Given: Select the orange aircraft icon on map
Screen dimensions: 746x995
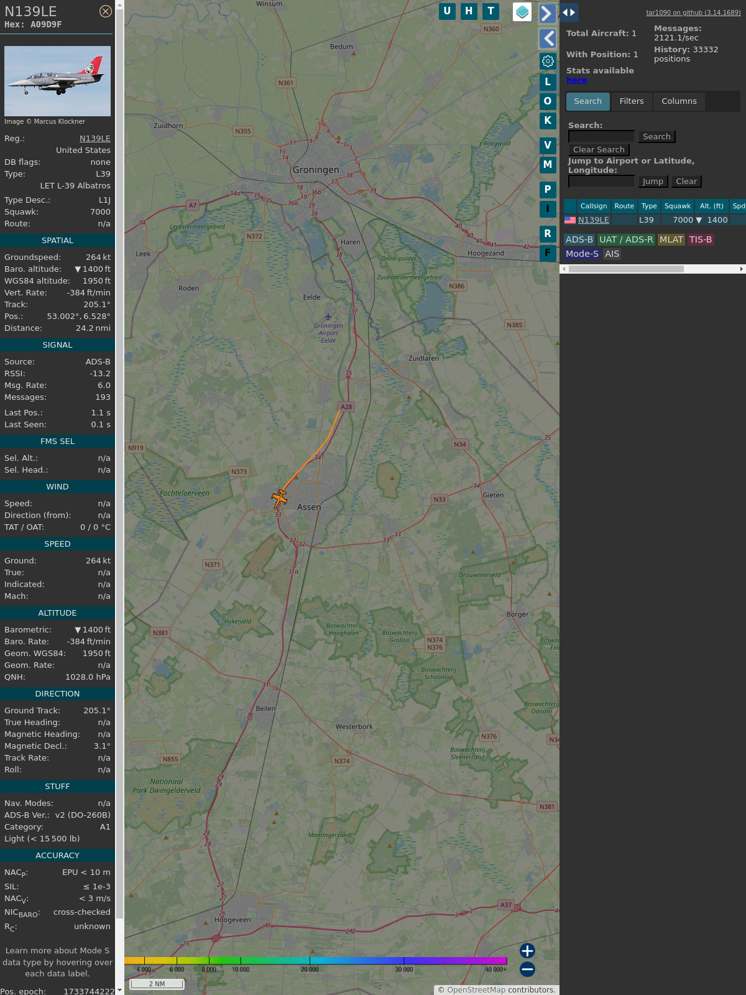Looking at the screenshot, I should click(x=279, y=498).
